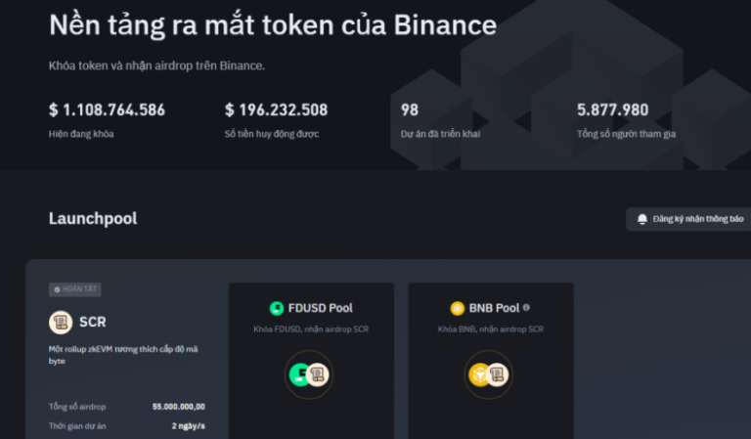Click the 5.877.980 total participants stat
The width and height of the screenshot is (751, 439).
[x=612, y=110]
